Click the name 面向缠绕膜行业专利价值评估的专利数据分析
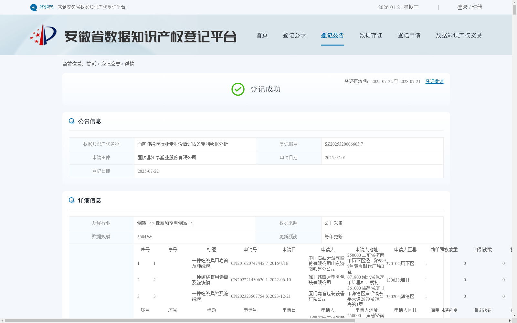Screen dimensions: 517x323 183,144
